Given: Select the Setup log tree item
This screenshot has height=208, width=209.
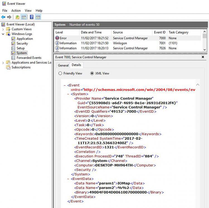Looking at the screenshot, I should click(x=21, y=48).
